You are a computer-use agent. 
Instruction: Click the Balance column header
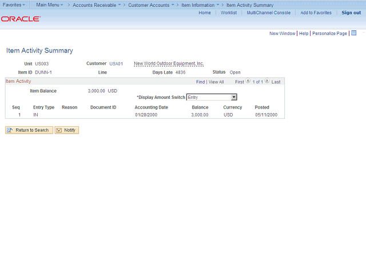click(200, 107)
